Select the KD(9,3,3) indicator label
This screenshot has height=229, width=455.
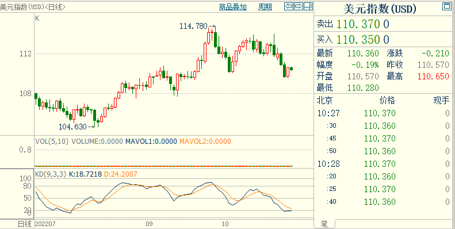[51, 174]
